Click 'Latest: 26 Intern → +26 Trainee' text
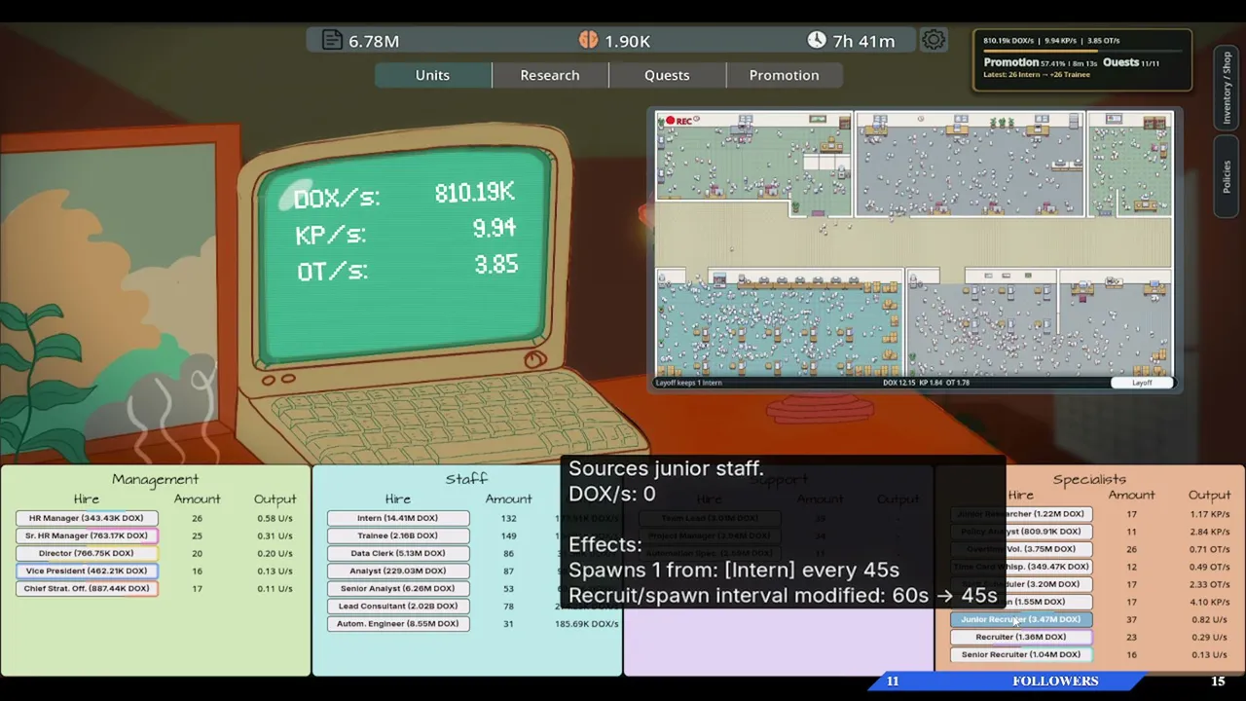1246x701 pixels. pyautogui.click(x=1037, y=75)
